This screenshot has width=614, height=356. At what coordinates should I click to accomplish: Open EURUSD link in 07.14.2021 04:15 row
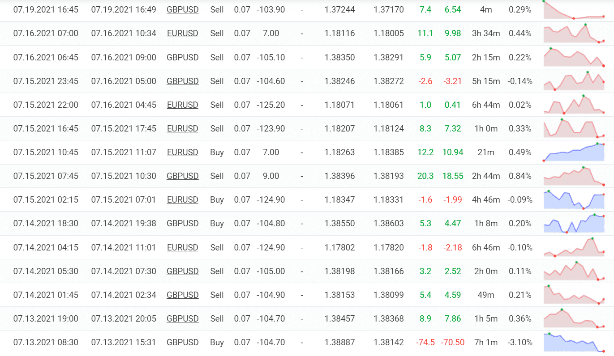(x=183, y=247)
